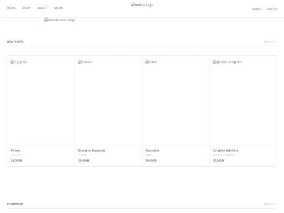Click the 38,000원 price

coord(84,160)
